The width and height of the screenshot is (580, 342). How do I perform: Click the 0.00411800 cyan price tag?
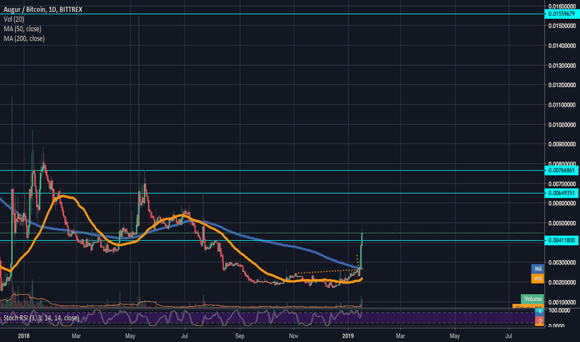(561, 240)
